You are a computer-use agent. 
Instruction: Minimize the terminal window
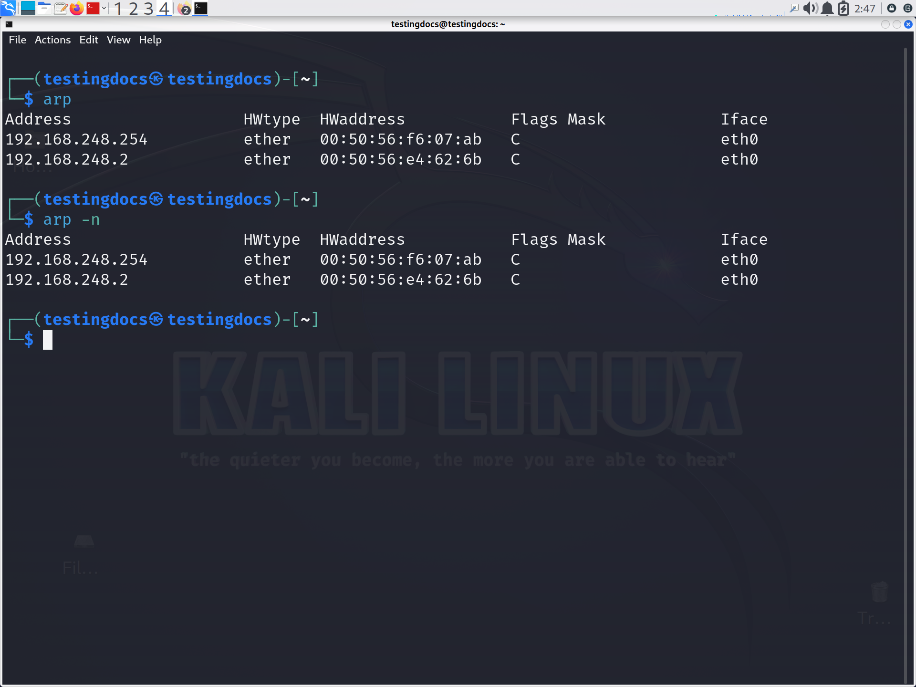[885, 24]
